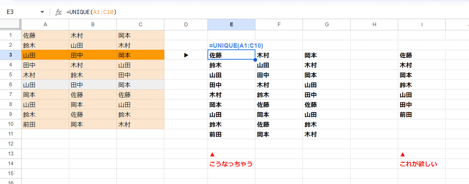
Task: Select column H header
Action: [374, 25]
